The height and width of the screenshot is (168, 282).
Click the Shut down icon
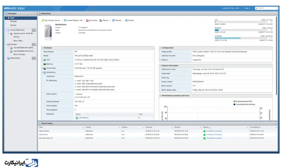87,20
